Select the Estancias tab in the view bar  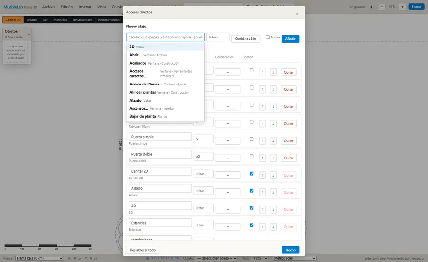(x=60, y=20)
